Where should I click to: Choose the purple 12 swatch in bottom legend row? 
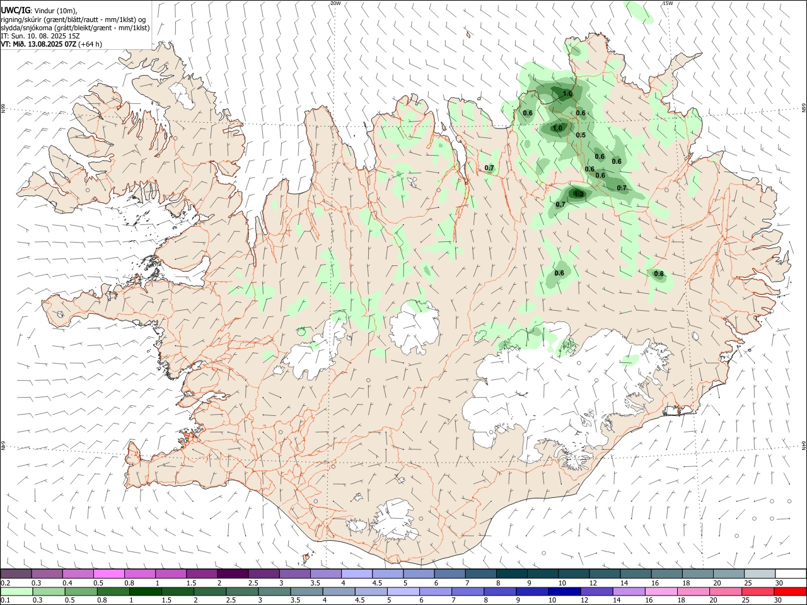coord(596,591)
